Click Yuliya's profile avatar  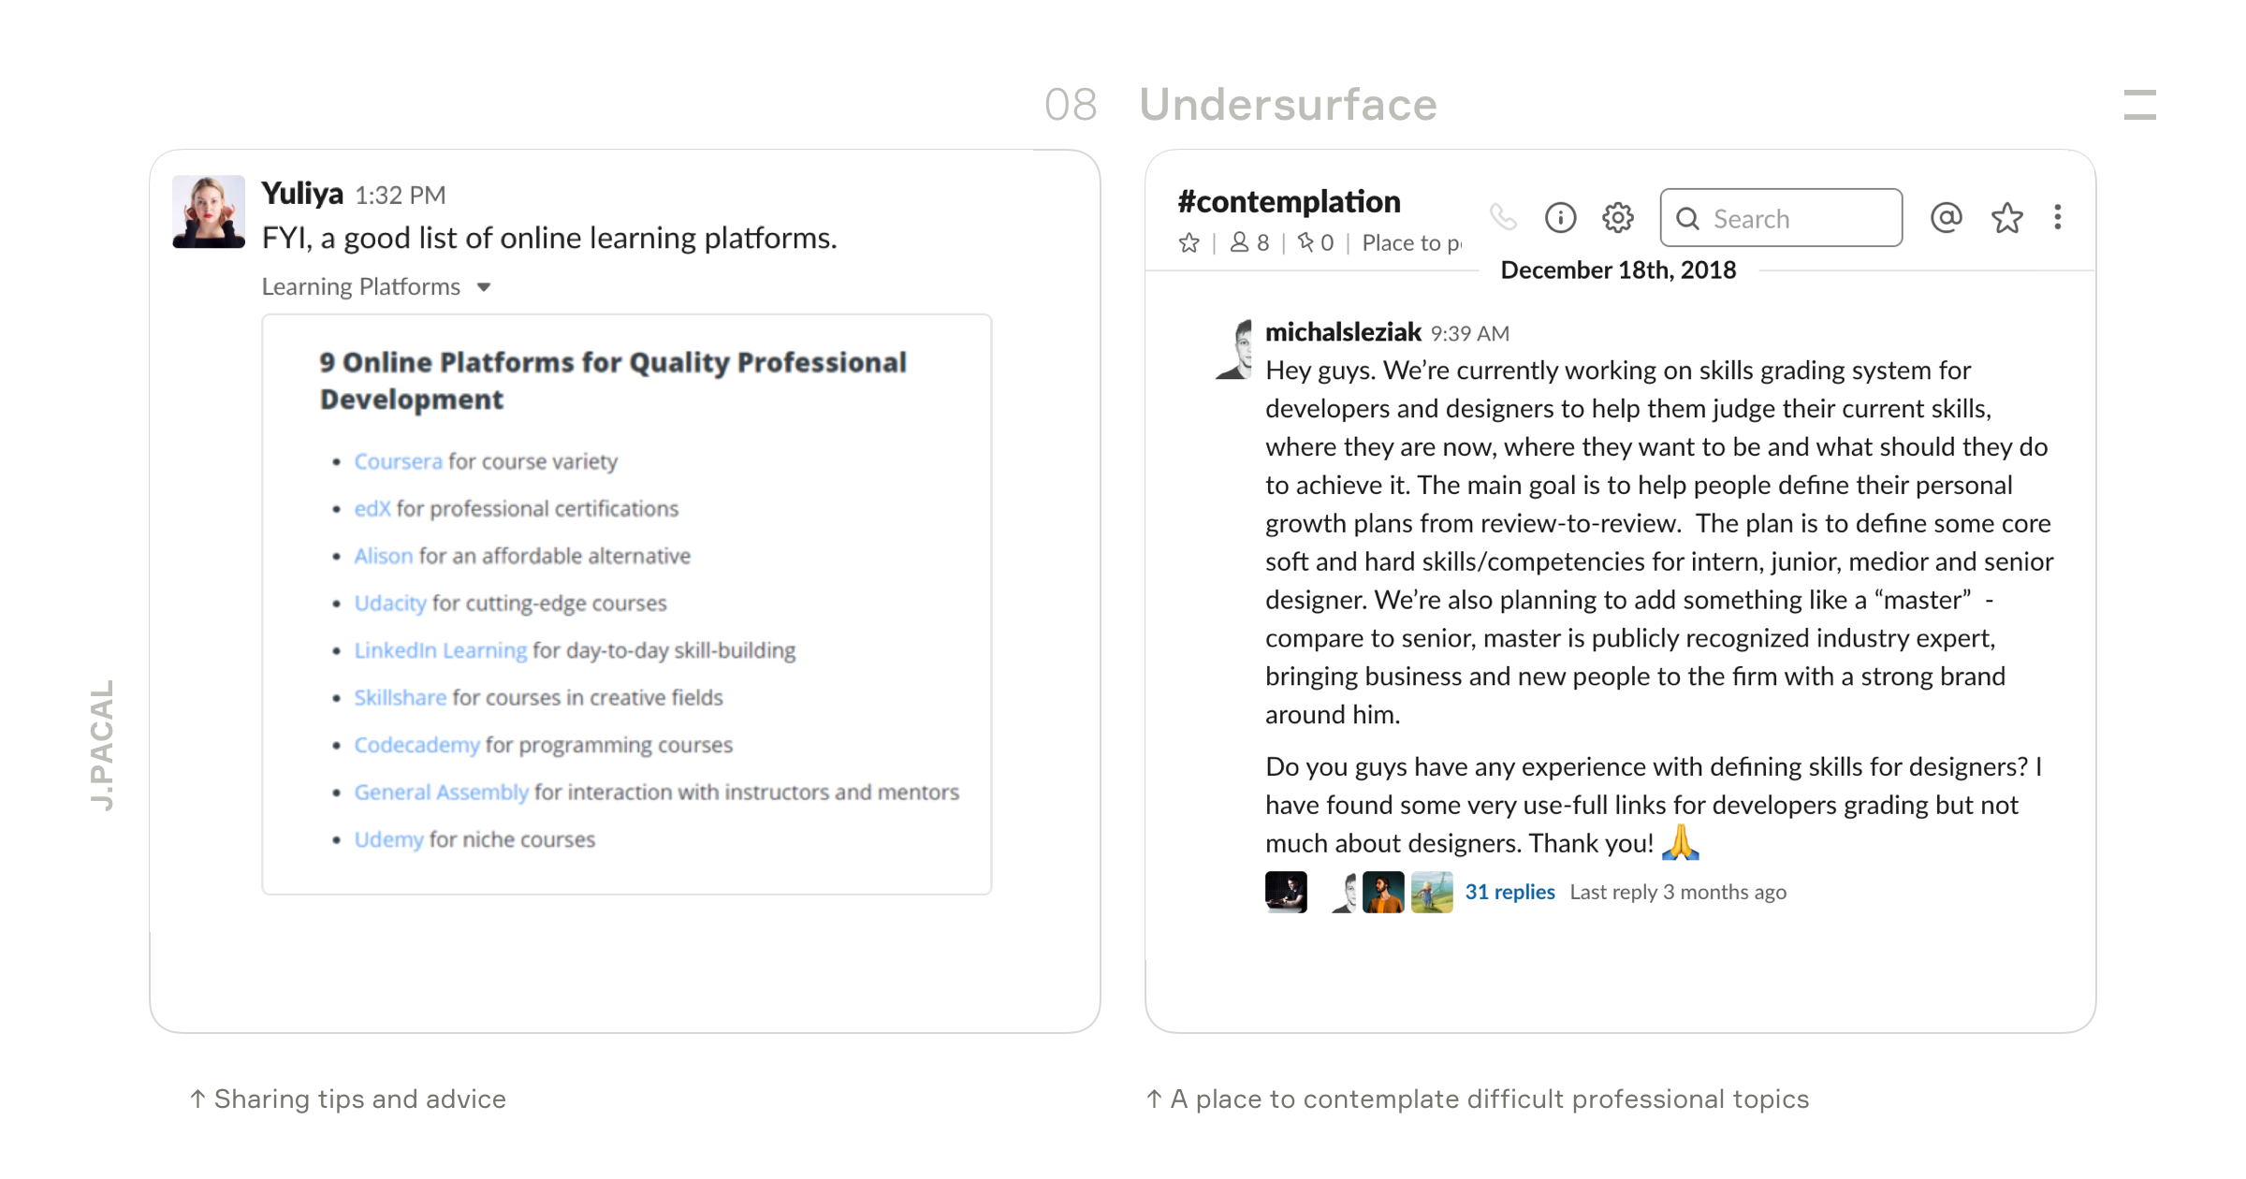[209, 211]
